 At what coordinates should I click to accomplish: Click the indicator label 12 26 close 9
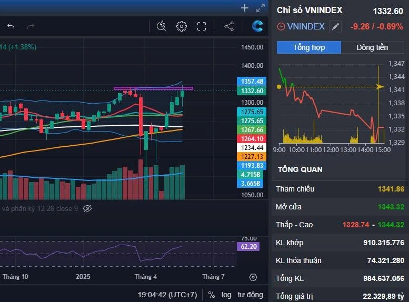click(x=57, y=209)
